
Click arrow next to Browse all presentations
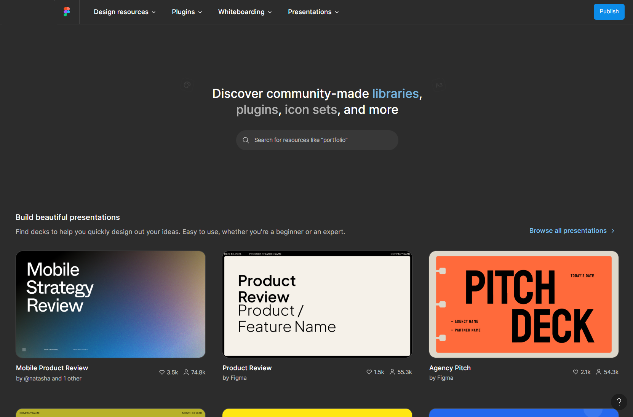click(x=613, y=231)
